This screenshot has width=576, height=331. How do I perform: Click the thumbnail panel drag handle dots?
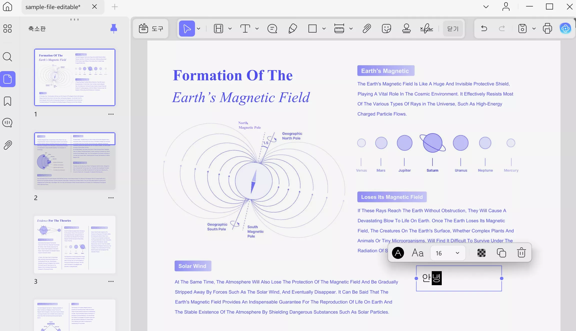point(74,19)
